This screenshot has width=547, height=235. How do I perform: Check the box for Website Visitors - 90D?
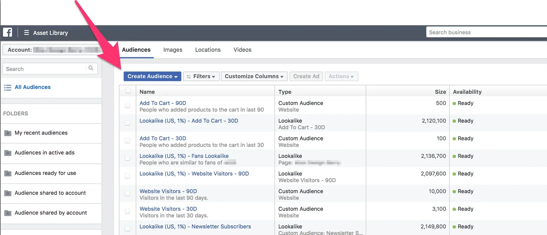click(x=128, y=193)
